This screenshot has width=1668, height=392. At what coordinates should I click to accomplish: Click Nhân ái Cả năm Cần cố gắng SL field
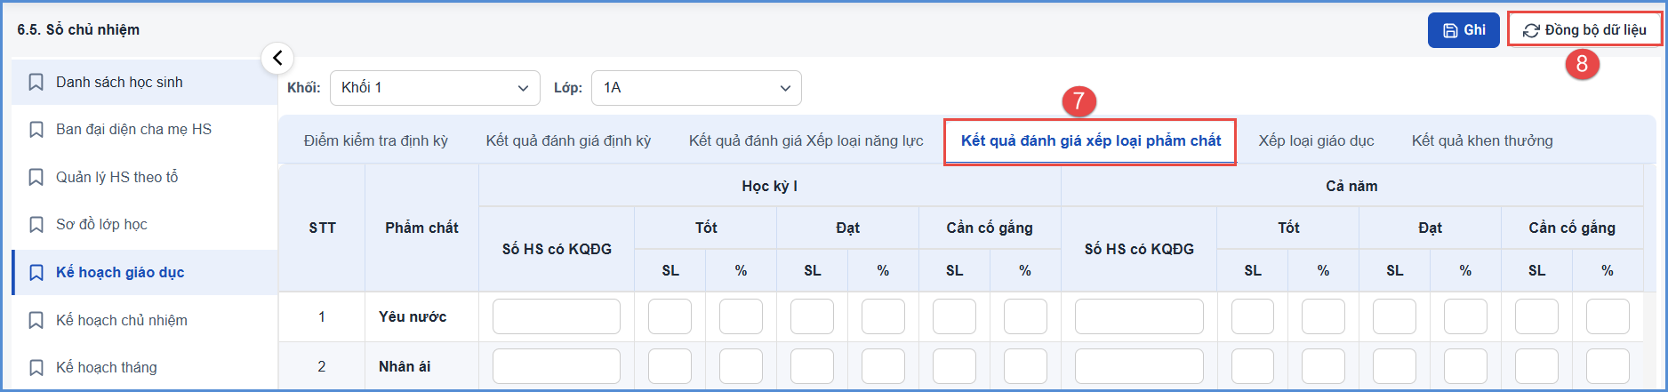(x=1536, y=366)
